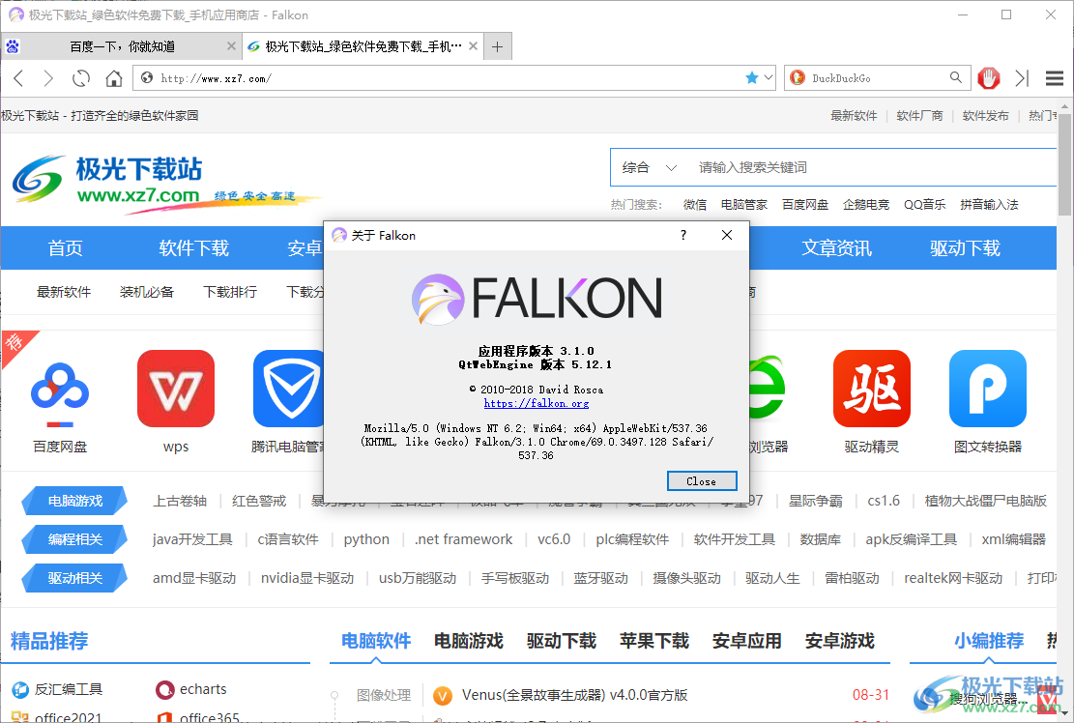The height and width of the screenshot is (723, 1074).
Task: Select the 电脑游戏 recommendation tab
Action: pyautogui.click(x=467, y=640)
